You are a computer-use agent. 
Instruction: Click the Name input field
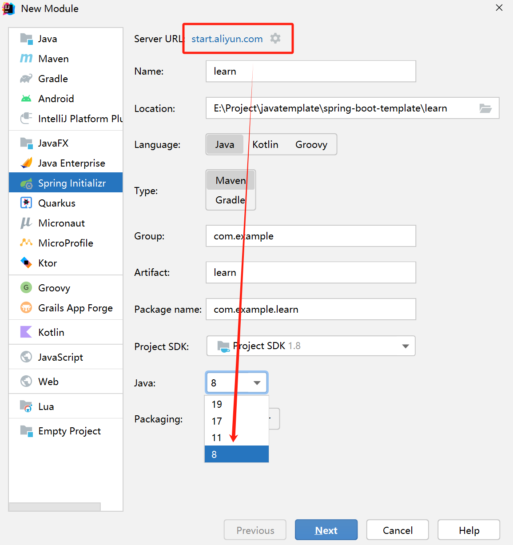click(x=311, y=71)
